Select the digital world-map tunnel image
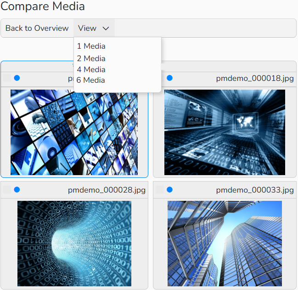The image size is (298, 290). [225, 132]
